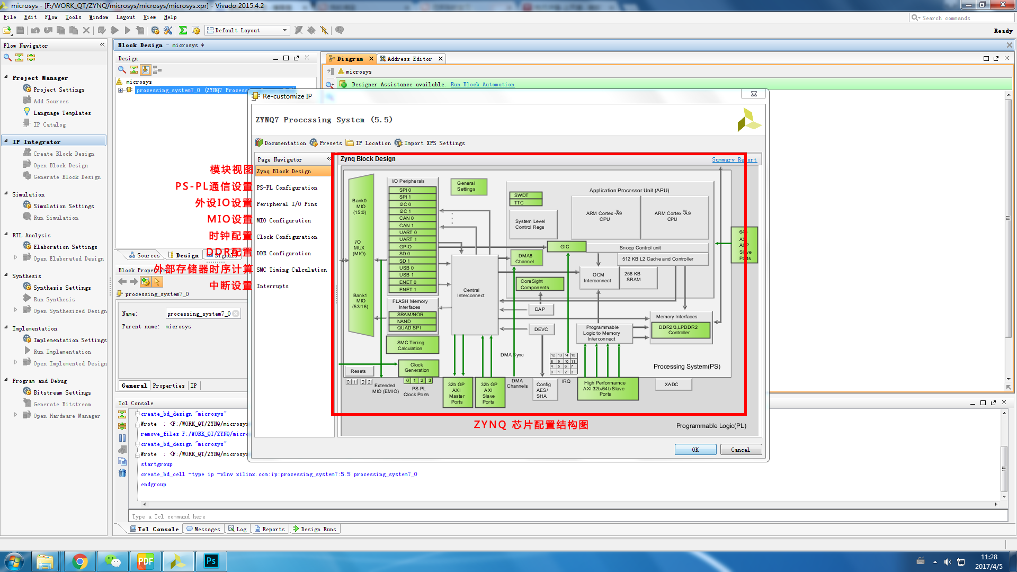This screenshot has height=572, width=1017.
Task: Open the Tools menu
Action: coord(73,17)
